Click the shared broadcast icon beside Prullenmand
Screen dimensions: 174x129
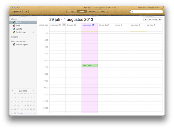(x=33, y=32)
